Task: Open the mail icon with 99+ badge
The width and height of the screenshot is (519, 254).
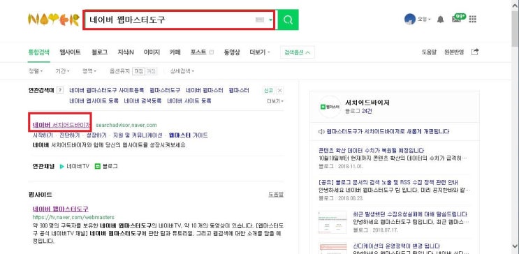Action: pos(458,19)
